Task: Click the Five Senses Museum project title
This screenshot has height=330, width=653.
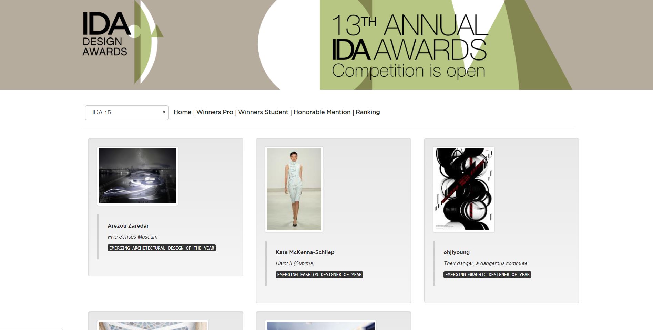Action: (133, 237)
